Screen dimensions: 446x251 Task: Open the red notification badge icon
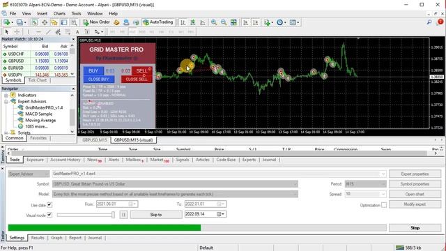(440, 22)
